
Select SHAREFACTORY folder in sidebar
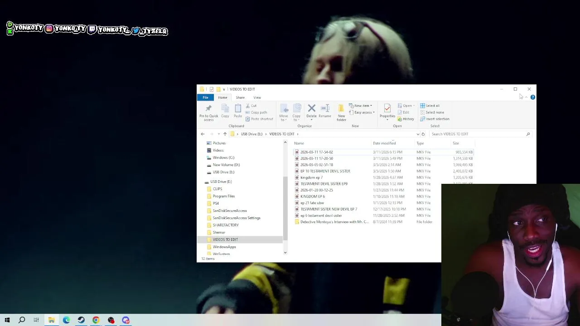click(x=226, y=225)
